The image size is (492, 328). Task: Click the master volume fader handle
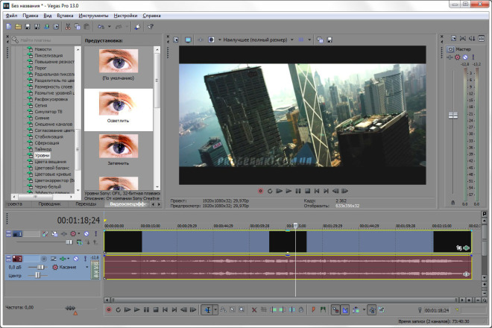point(452,116)
